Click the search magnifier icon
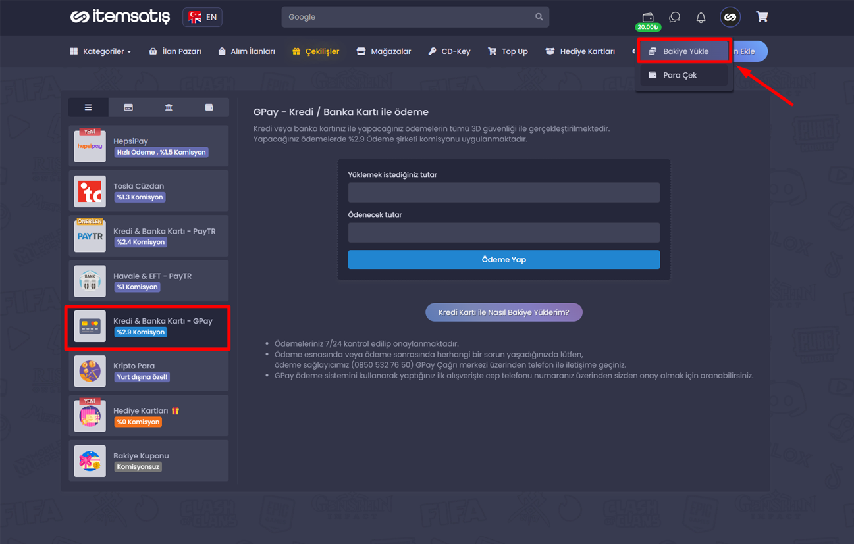The height and width of the screenshot is (544, 854). point(539,17)
